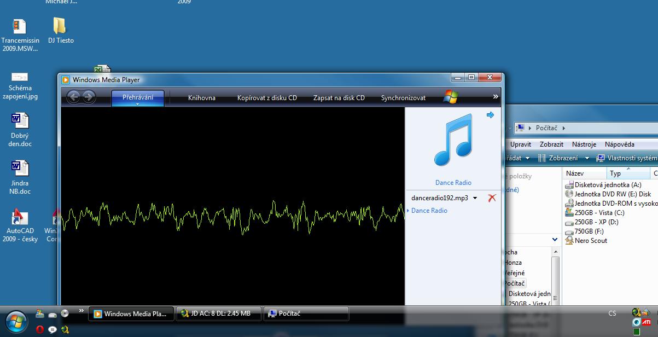Select Počítač in the Explorer folder tree

click(515, 283)
